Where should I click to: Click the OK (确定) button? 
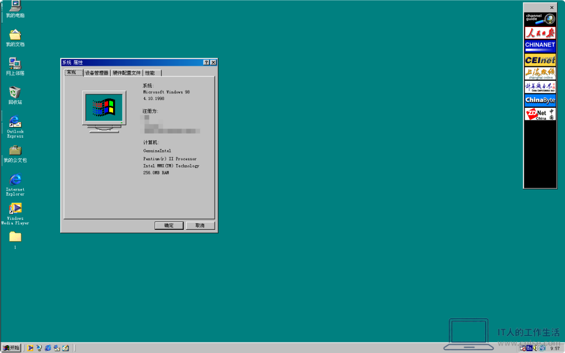coord(169,225)
